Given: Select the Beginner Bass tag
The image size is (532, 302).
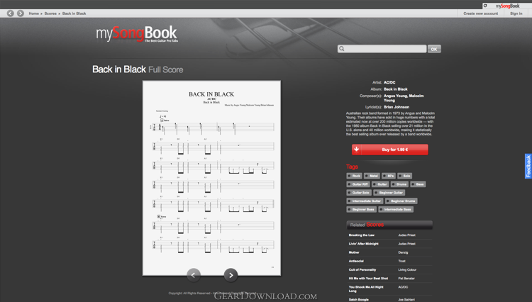Looking at the screenshot, I should point(361,209).
